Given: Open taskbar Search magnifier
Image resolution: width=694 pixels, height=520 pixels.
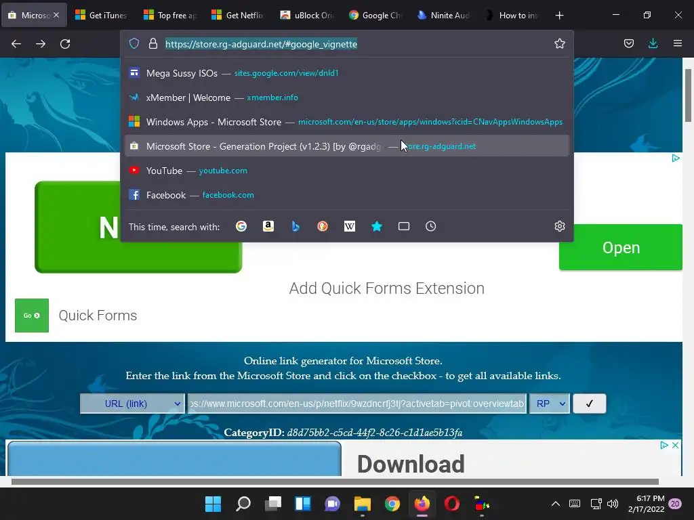Looking at the screenshot, I should click(x=243, y=504).
